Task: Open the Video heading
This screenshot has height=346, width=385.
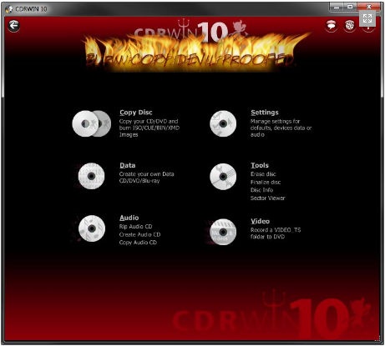Action: [261, 221]
